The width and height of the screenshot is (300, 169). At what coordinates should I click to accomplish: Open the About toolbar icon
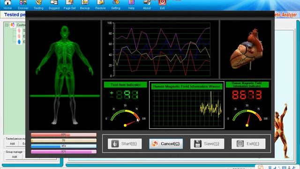click(x=147, y=5)
